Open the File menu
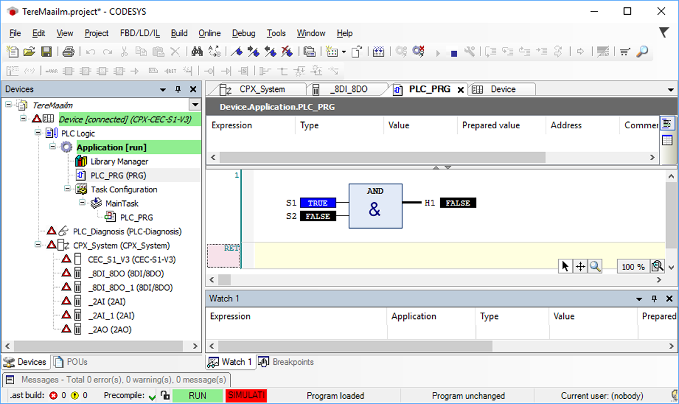679x404 pixels. click(x=15, y=33)
